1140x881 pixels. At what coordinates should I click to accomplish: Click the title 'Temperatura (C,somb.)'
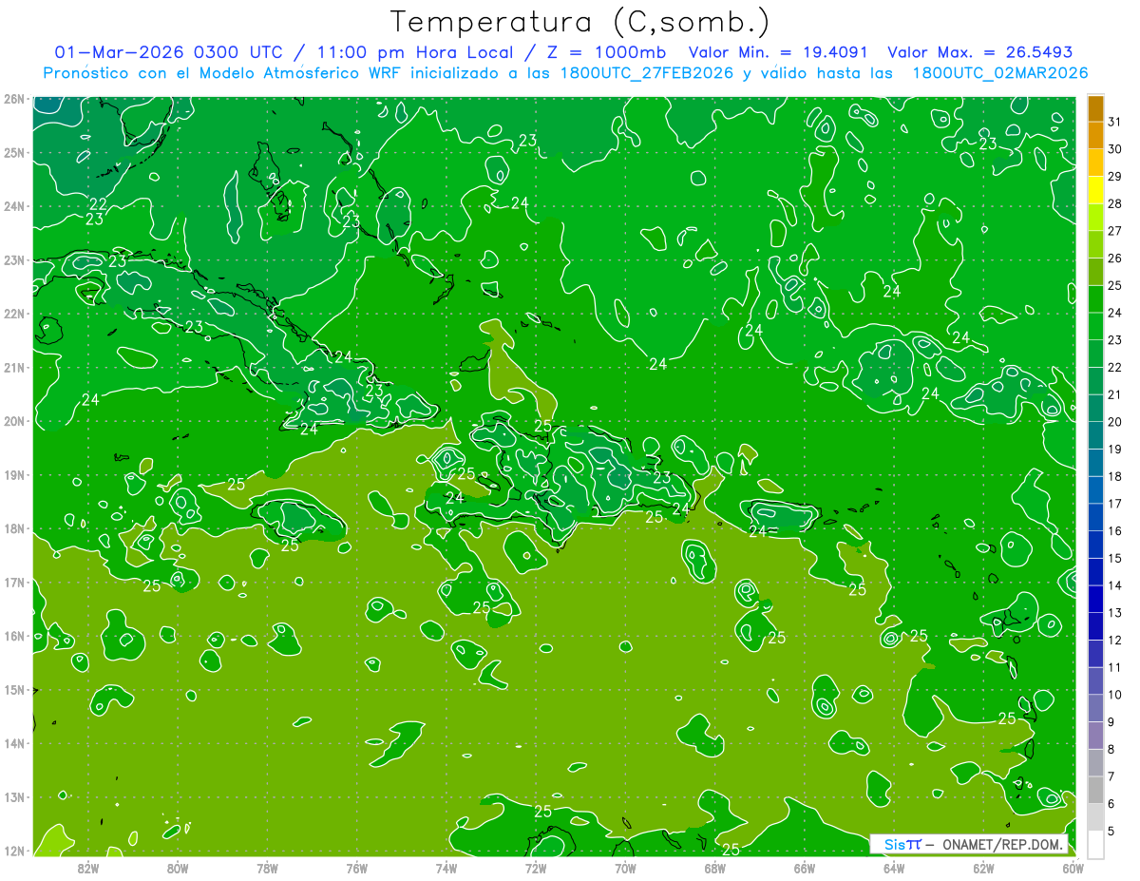pyautogui.click(x=579, y=22)
